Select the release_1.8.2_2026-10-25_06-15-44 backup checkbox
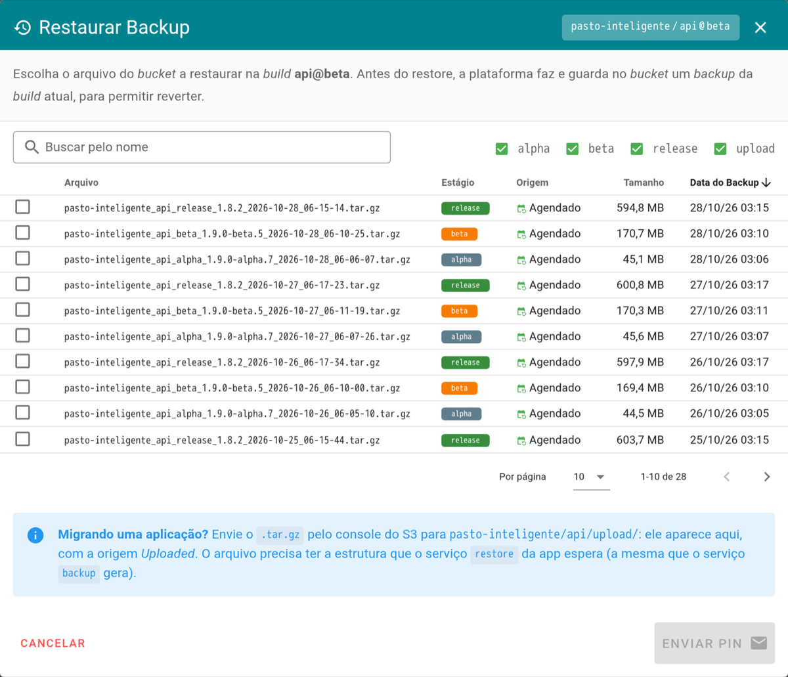The height and width of the screenshot is (677, 788). pyautogui.click(x=22, y=439)
